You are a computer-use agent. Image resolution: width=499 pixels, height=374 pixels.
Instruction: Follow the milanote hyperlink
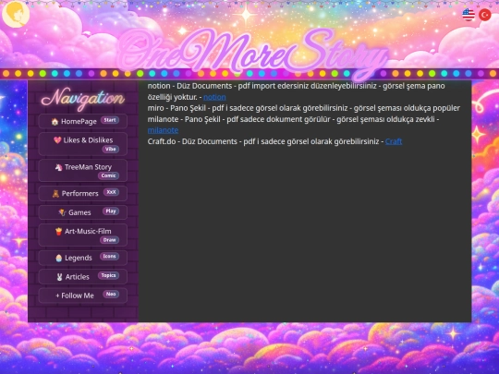pos(163,130)
